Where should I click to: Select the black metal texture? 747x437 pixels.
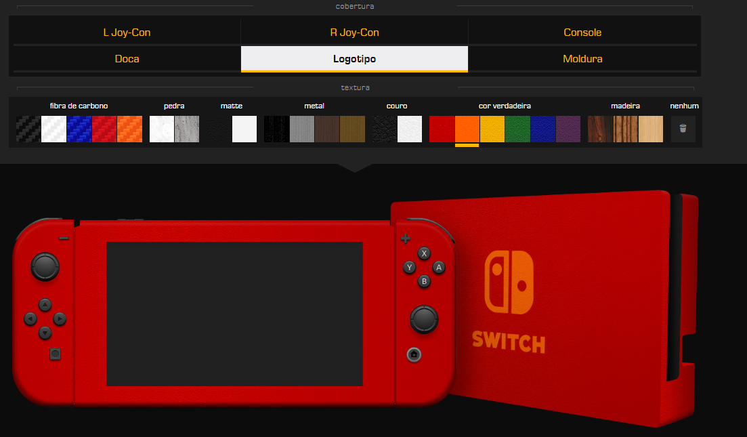[x=276, y=129]
